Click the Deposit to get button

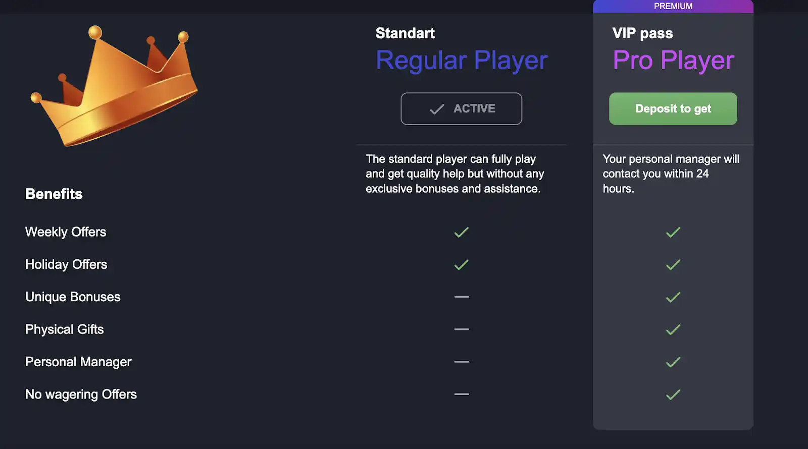pos(673,108)
